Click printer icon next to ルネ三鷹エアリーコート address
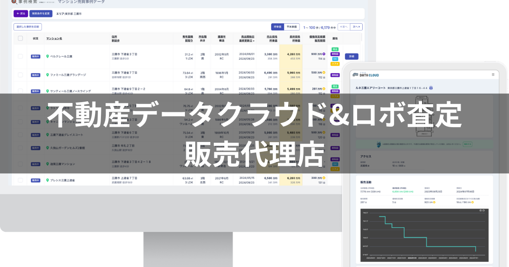 [x=431, y=88]
